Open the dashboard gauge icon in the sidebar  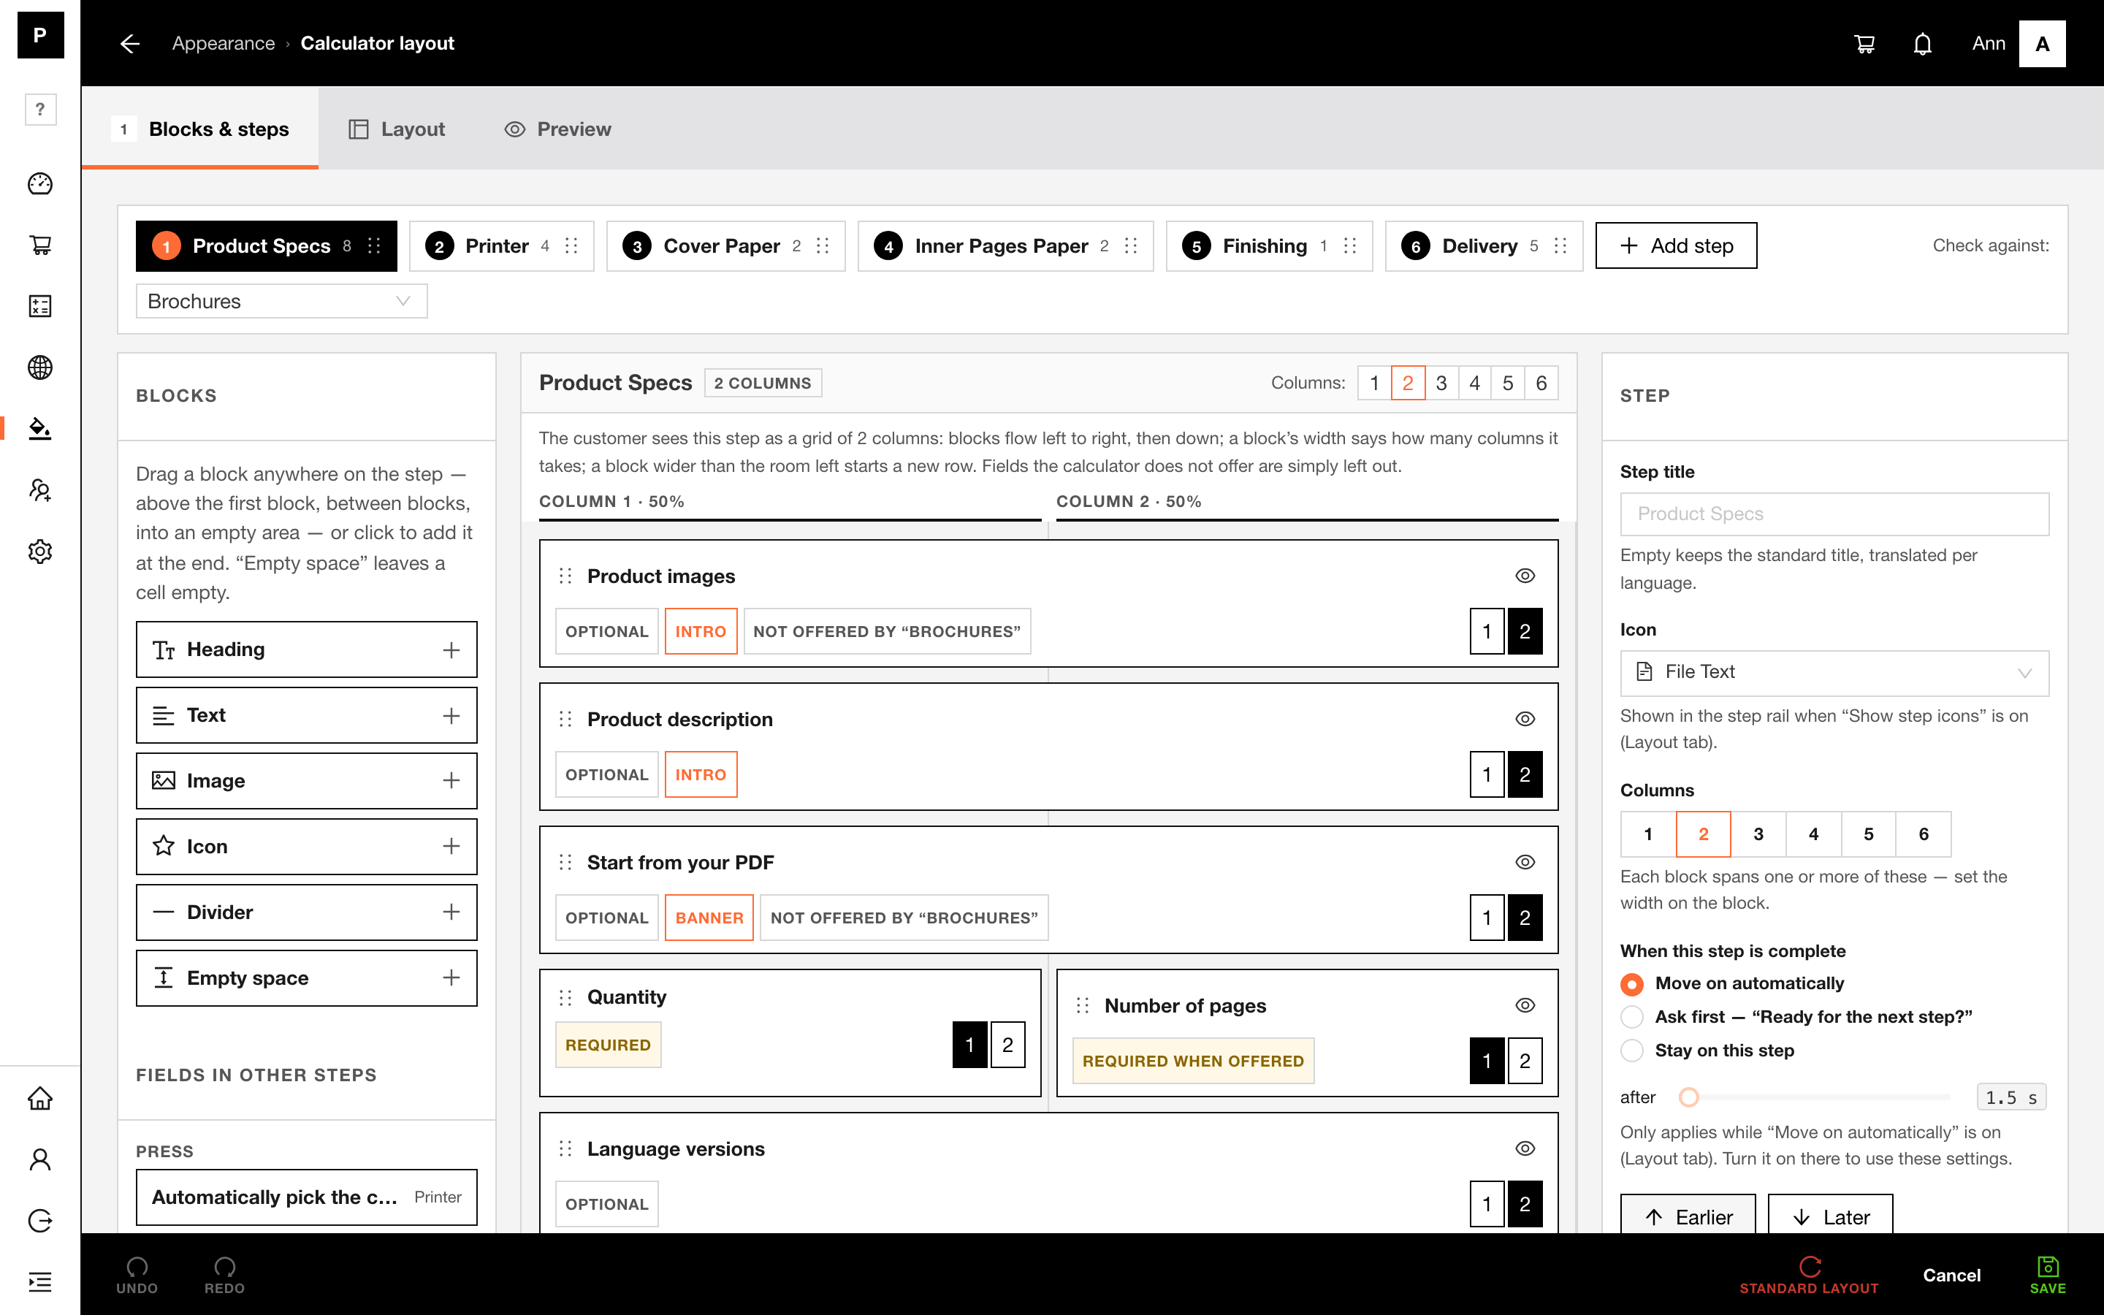tap(40, 183)
